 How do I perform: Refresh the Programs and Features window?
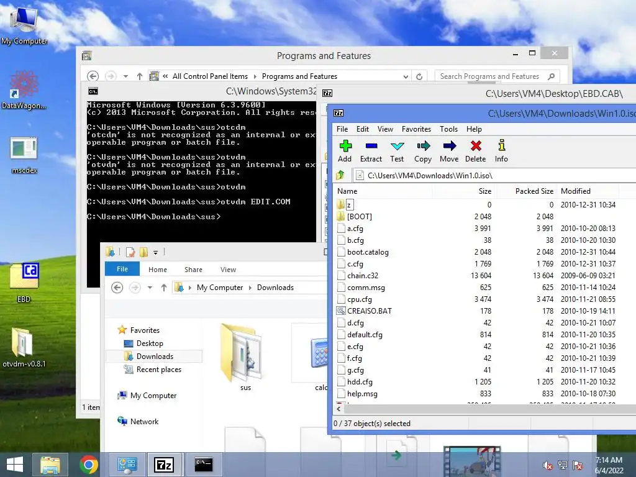click(419, 76)
